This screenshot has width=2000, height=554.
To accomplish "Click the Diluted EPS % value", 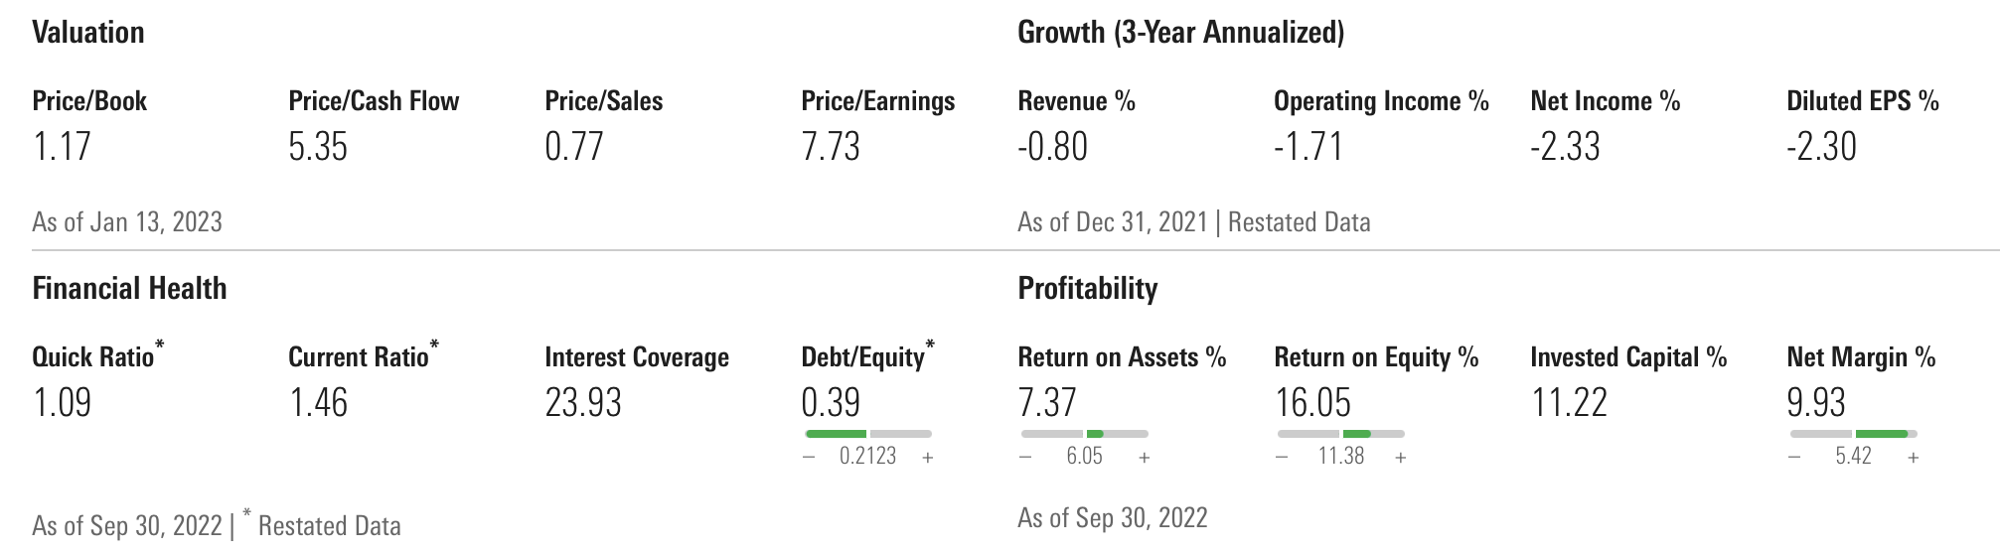I will [x=1821, y=147].
